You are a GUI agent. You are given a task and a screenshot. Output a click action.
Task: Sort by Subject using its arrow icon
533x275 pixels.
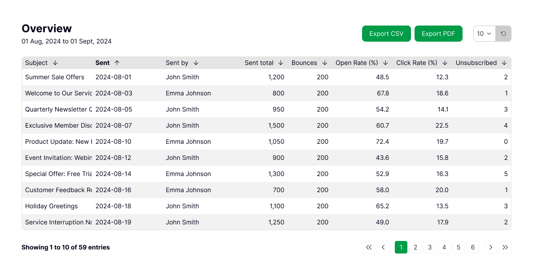55,63
